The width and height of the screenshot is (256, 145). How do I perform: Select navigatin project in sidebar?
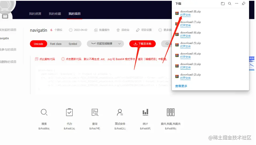pos(4,38)
